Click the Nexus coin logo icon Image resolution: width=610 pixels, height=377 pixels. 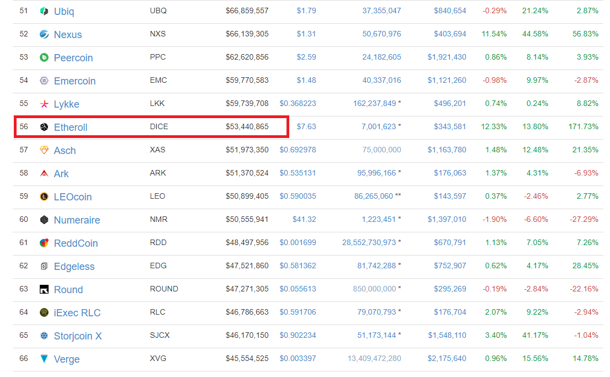pos(44,34)
